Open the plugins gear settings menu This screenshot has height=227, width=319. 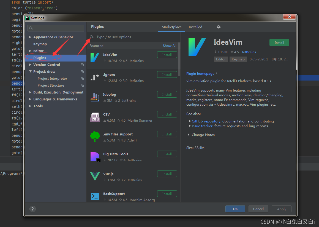(219, 27)
